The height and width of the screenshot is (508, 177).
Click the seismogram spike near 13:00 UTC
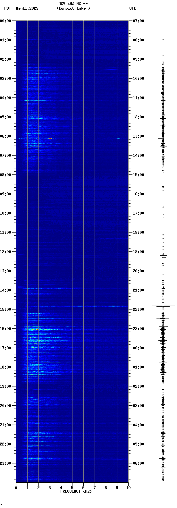pyautogui.click(x=163, y=138)
